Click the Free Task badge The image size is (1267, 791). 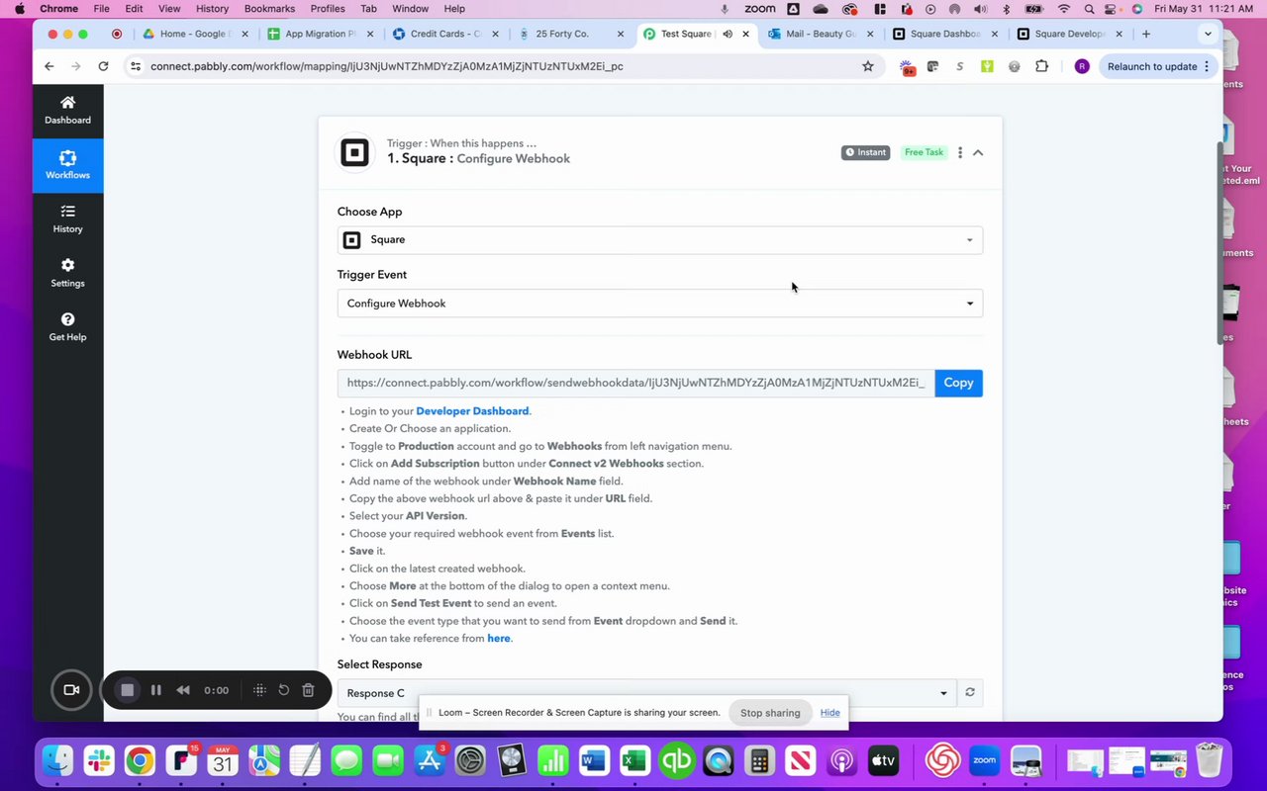924,152
